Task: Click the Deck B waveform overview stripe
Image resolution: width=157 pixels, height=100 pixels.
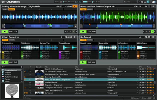Action: pyautogui.click(x=117, y=26)
